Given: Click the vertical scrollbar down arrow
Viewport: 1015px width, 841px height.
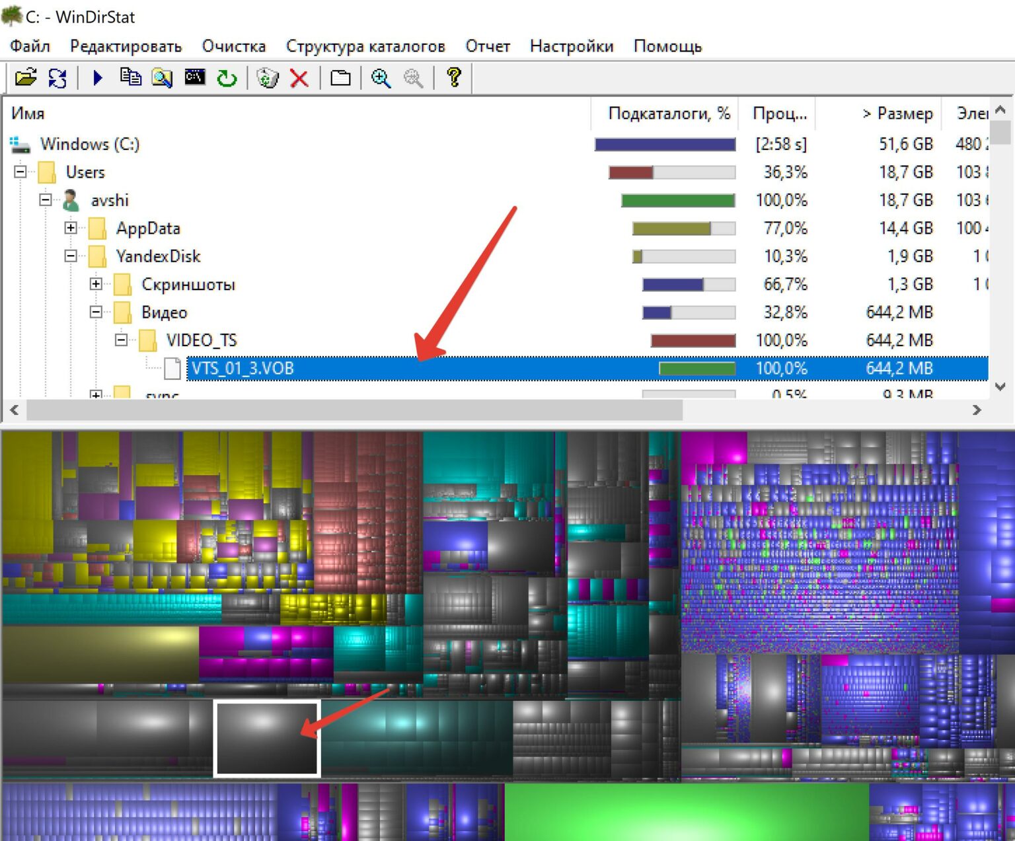Looking at the screenshot, I should (1000, 386).
